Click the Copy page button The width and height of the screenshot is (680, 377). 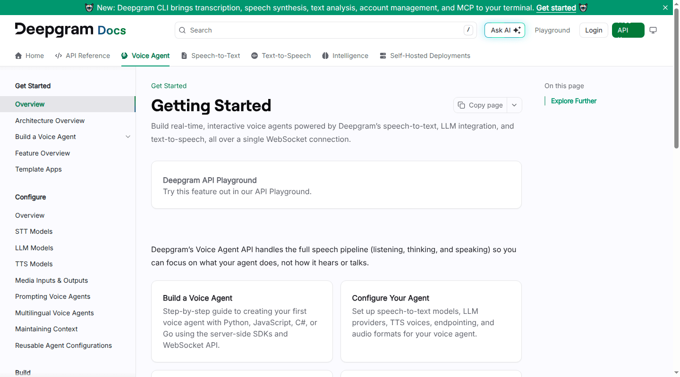tap(480, 105)
